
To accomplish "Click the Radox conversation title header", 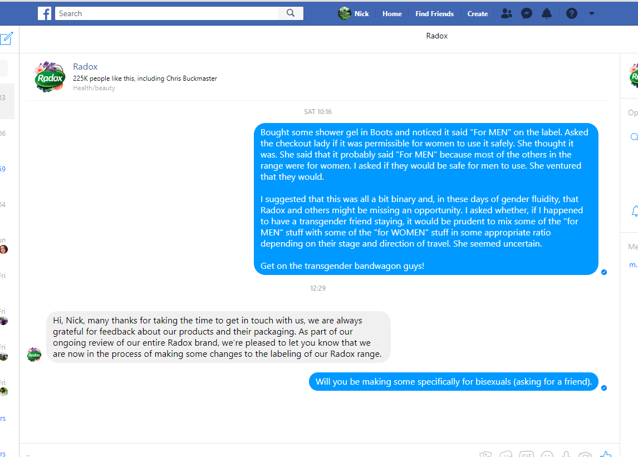I will [436, 36].
